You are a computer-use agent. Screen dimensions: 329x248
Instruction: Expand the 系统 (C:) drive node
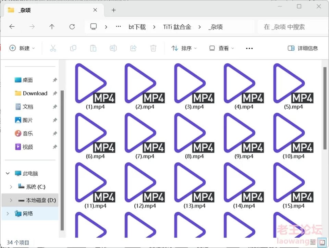pos(11,187)
